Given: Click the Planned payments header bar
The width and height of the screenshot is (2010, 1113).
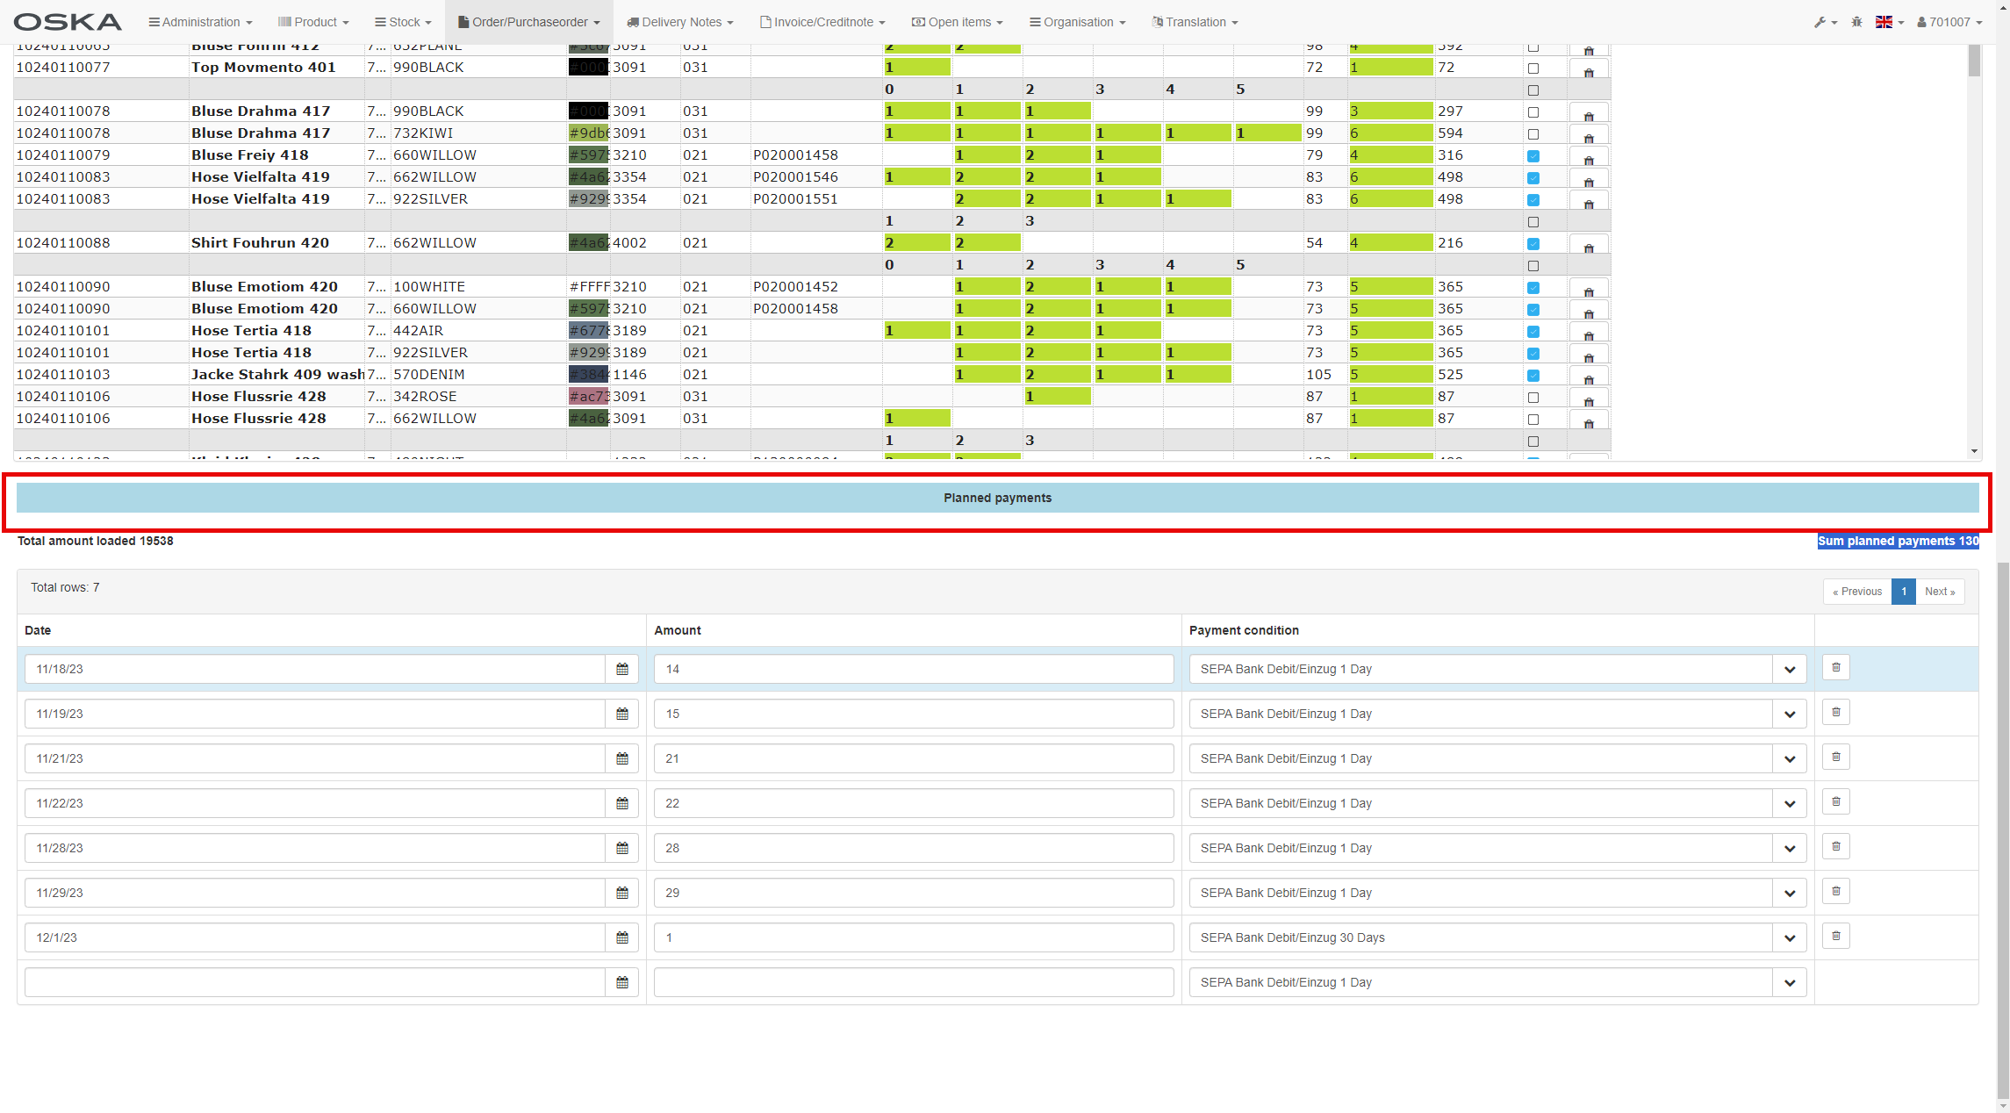Looking at the screenshot, I should [x=997, y=498].
